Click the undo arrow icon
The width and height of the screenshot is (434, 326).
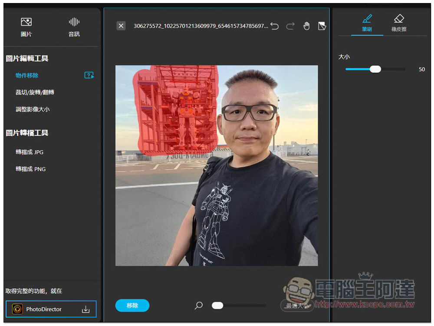coord(275,26)
